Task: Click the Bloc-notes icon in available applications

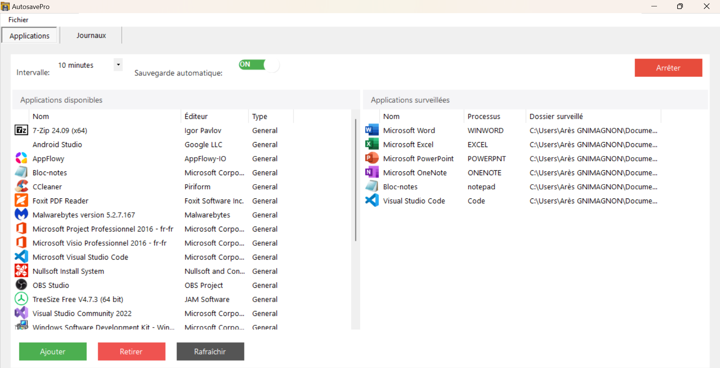Action: [21, 173]
